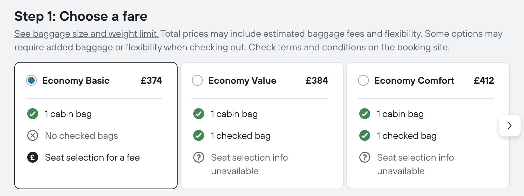Click the pound icon for seat selection fee
524x196 pixels.
[x=33, y=158]
